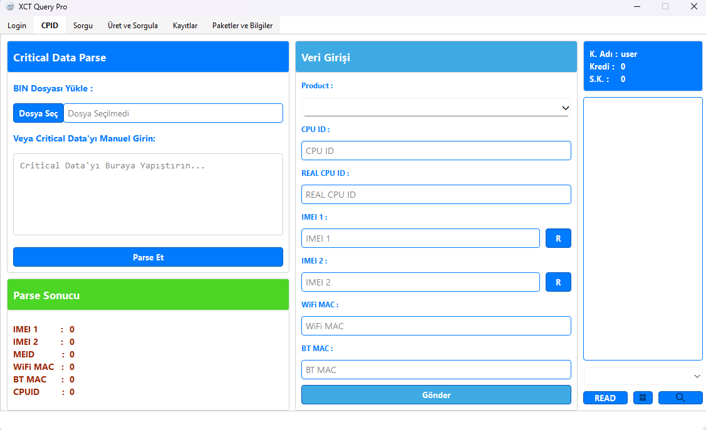
Task: Click the R button next to IMEI 1
Action: (558, 238)
